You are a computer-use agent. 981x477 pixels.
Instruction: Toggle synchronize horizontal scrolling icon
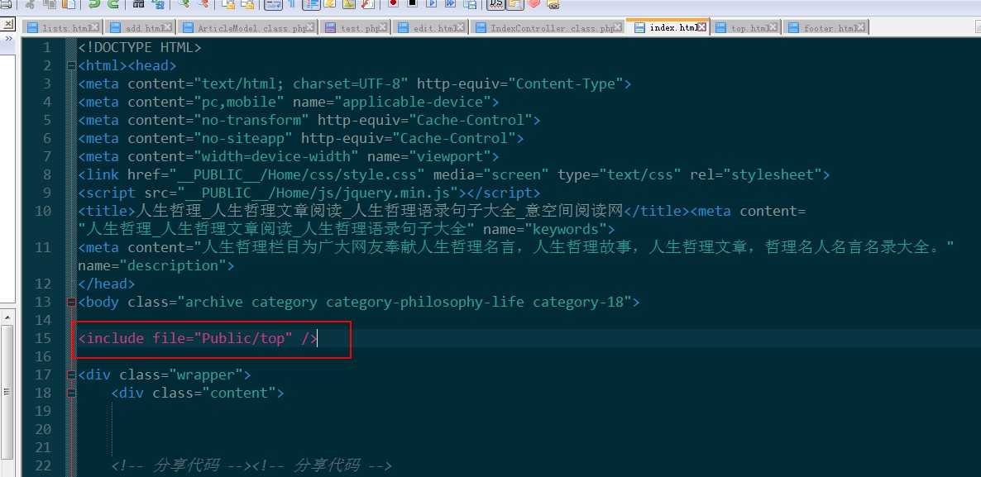click(x=247, y=4)
